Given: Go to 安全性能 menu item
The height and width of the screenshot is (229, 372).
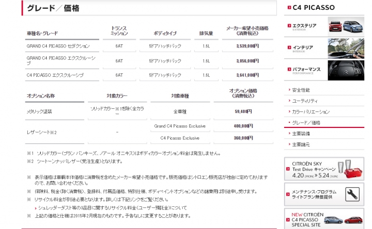Looking at the screenshot, I should pyautogui.click(x=301, y=90).
